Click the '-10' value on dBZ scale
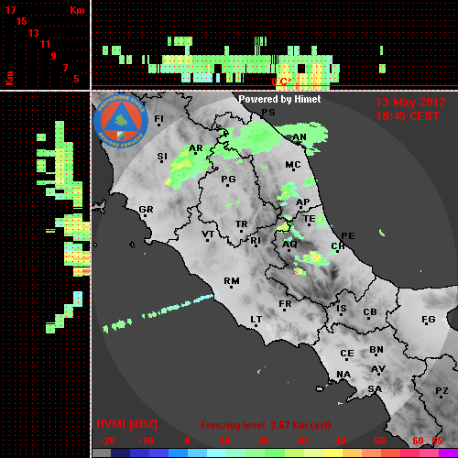This screenshot has width=458, height=458. [146, 441]
